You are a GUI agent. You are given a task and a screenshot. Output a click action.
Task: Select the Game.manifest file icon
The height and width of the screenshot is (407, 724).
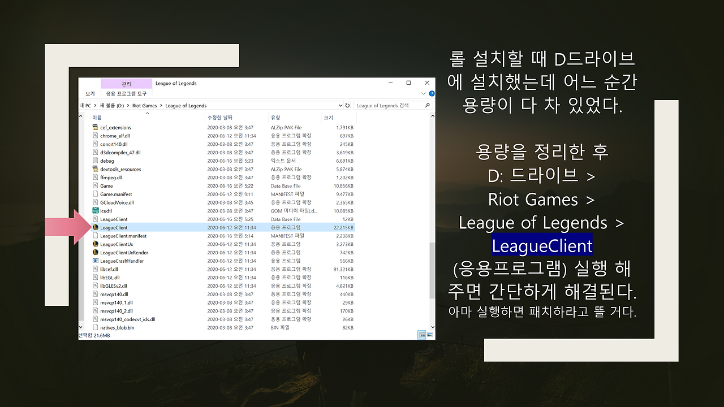[x=96, y=194]
